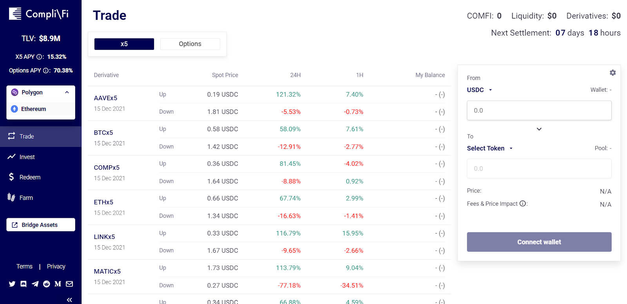Click the Liquidity: $0 text
The image size is (627, 304).
534,16
